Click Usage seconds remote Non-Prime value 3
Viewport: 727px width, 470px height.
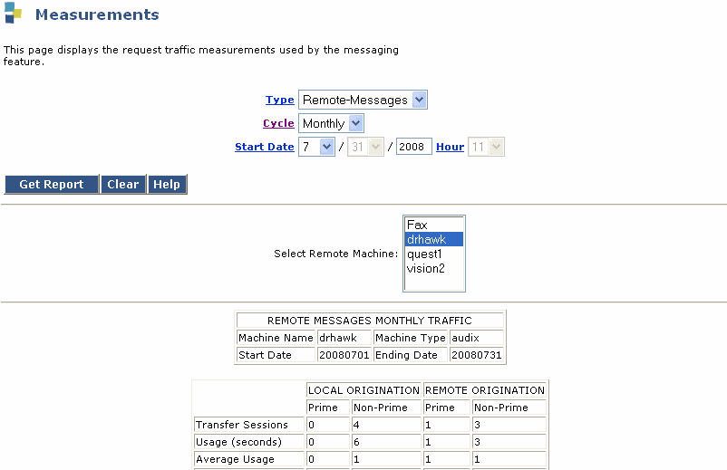(x=509, y=442)
